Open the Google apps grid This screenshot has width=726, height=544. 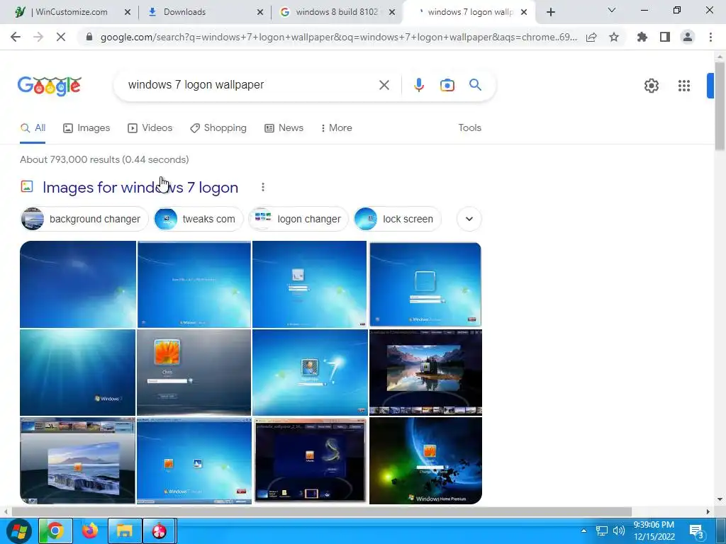684,86
